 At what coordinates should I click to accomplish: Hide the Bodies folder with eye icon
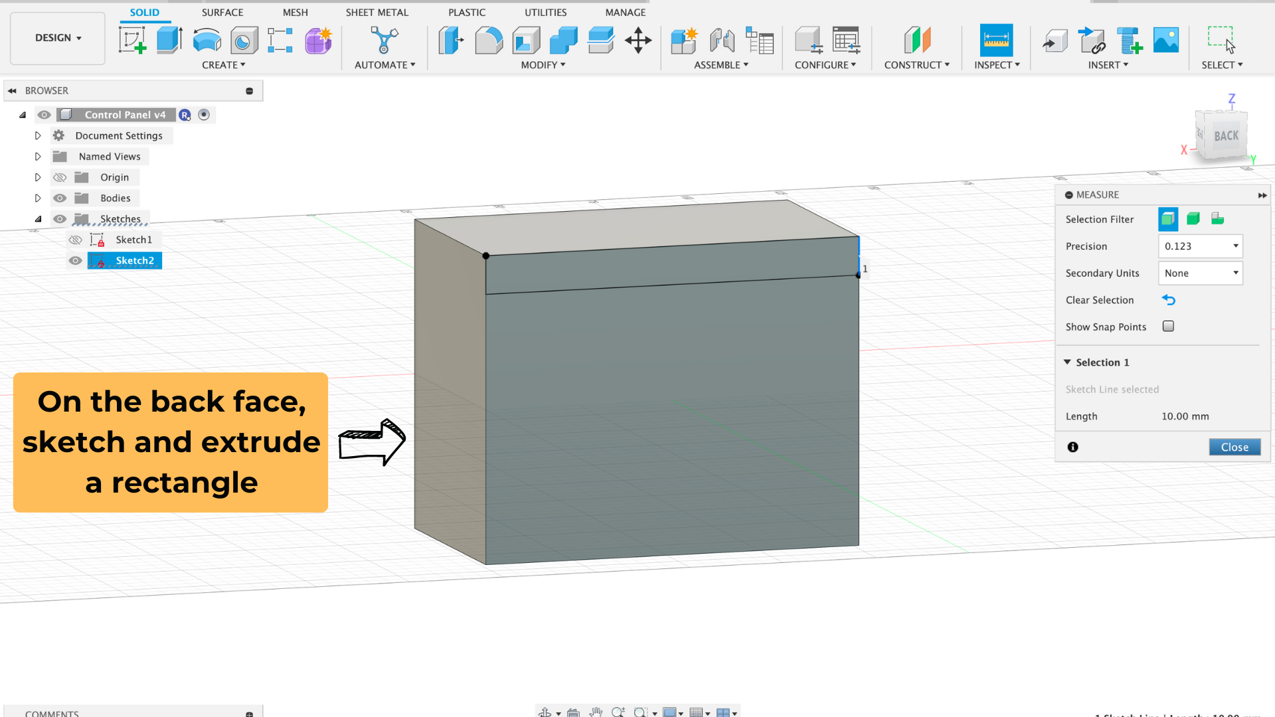[60, 198]
